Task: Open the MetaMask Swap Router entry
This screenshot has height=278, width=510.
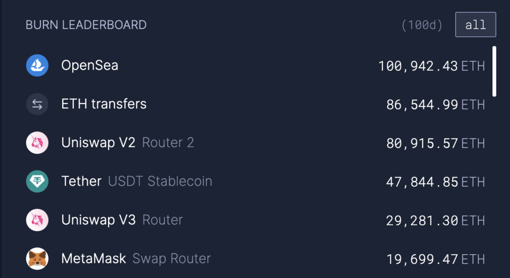Action: click(x=255, y=259)
